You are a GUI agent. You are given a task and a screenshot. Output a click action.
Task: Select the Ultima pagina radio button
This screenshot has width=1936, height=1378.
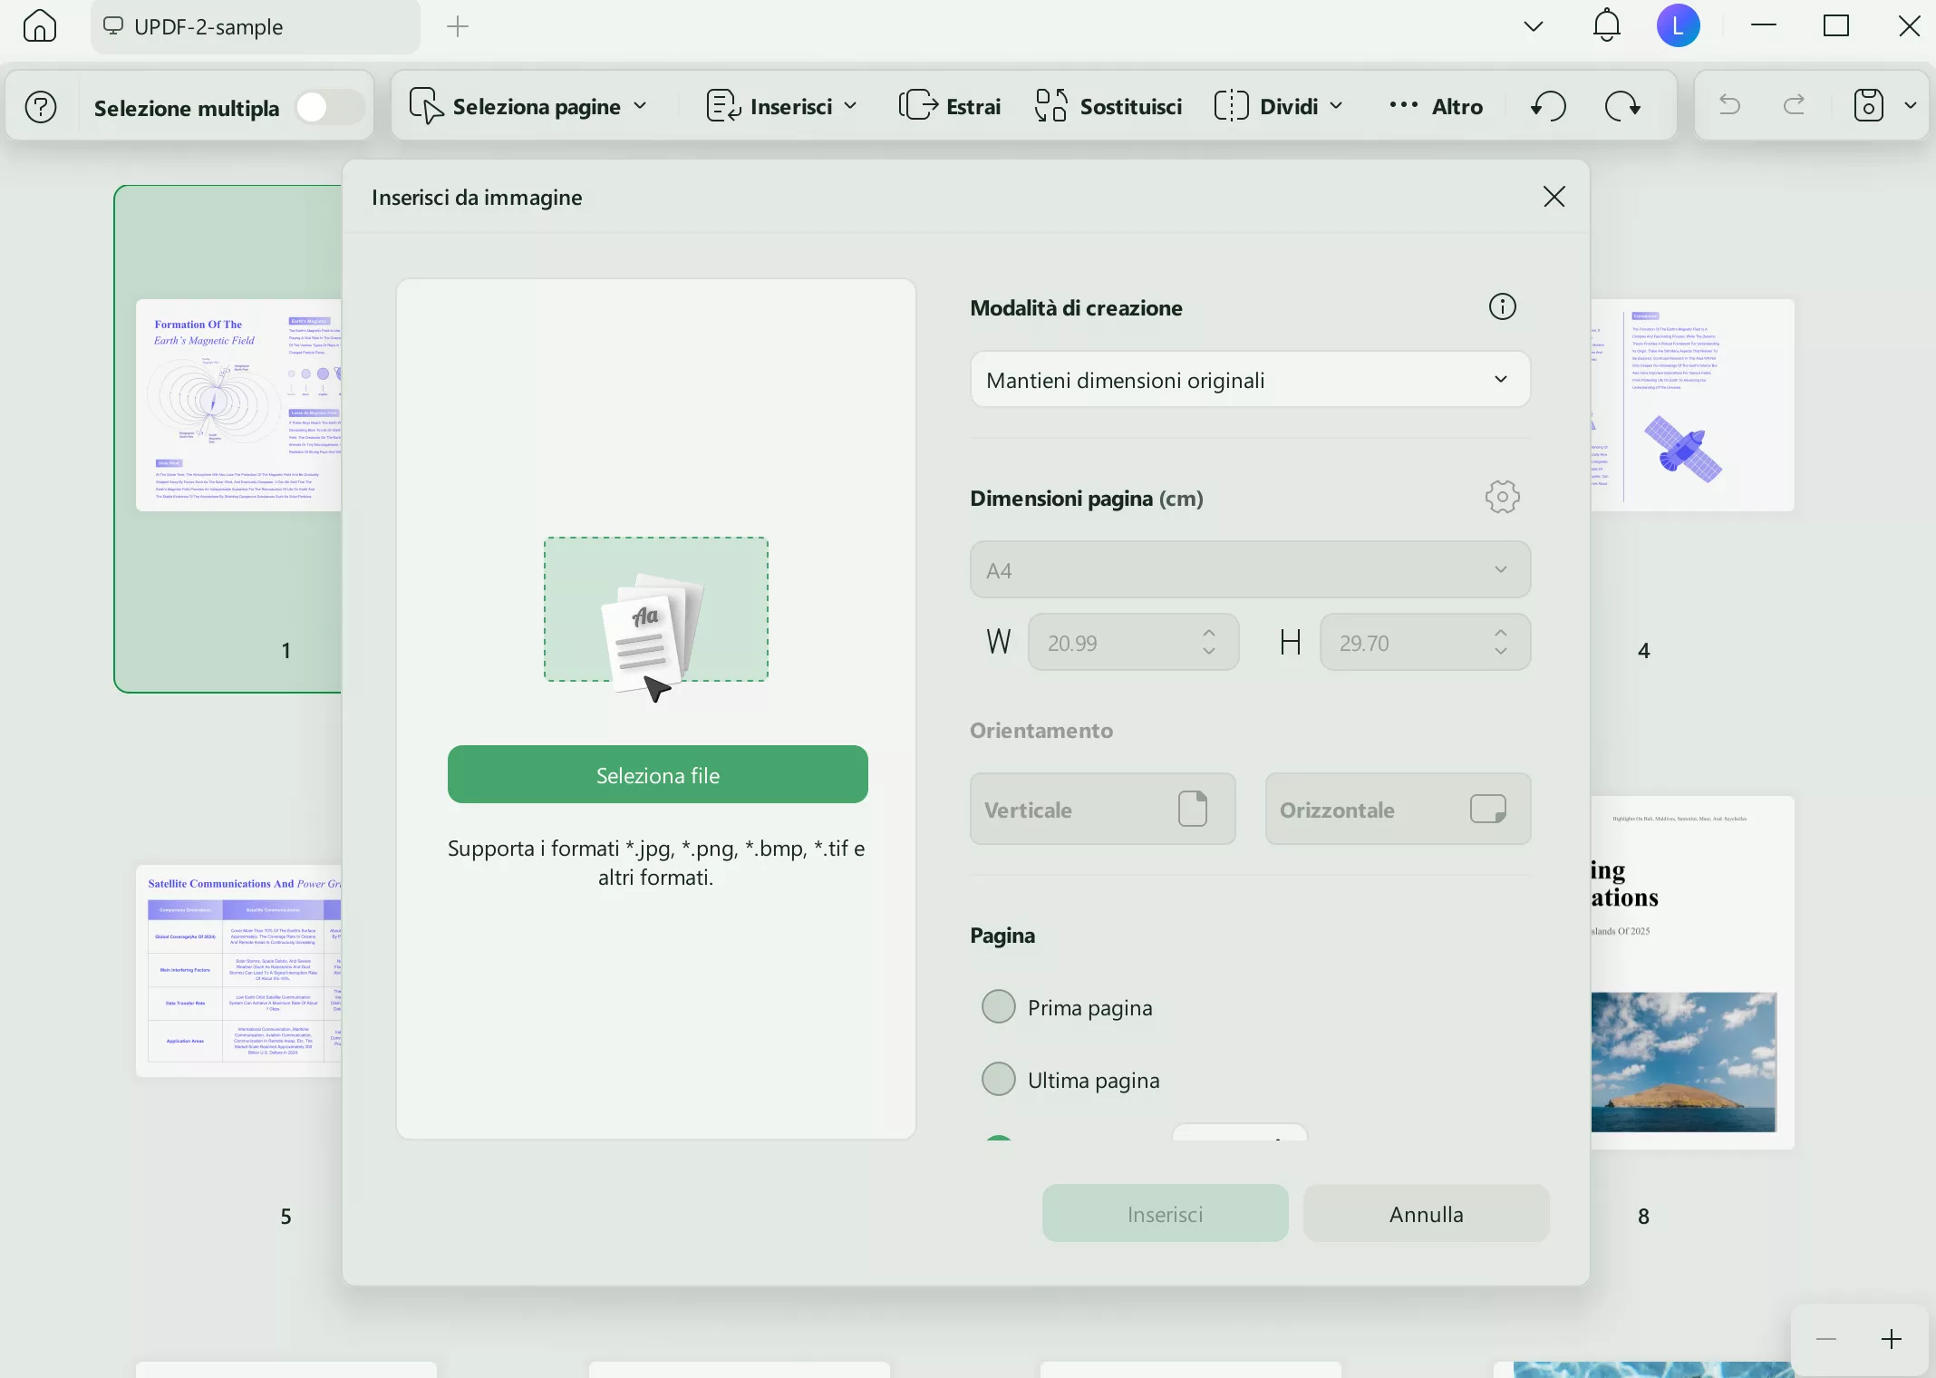[x=999, y=1079]
